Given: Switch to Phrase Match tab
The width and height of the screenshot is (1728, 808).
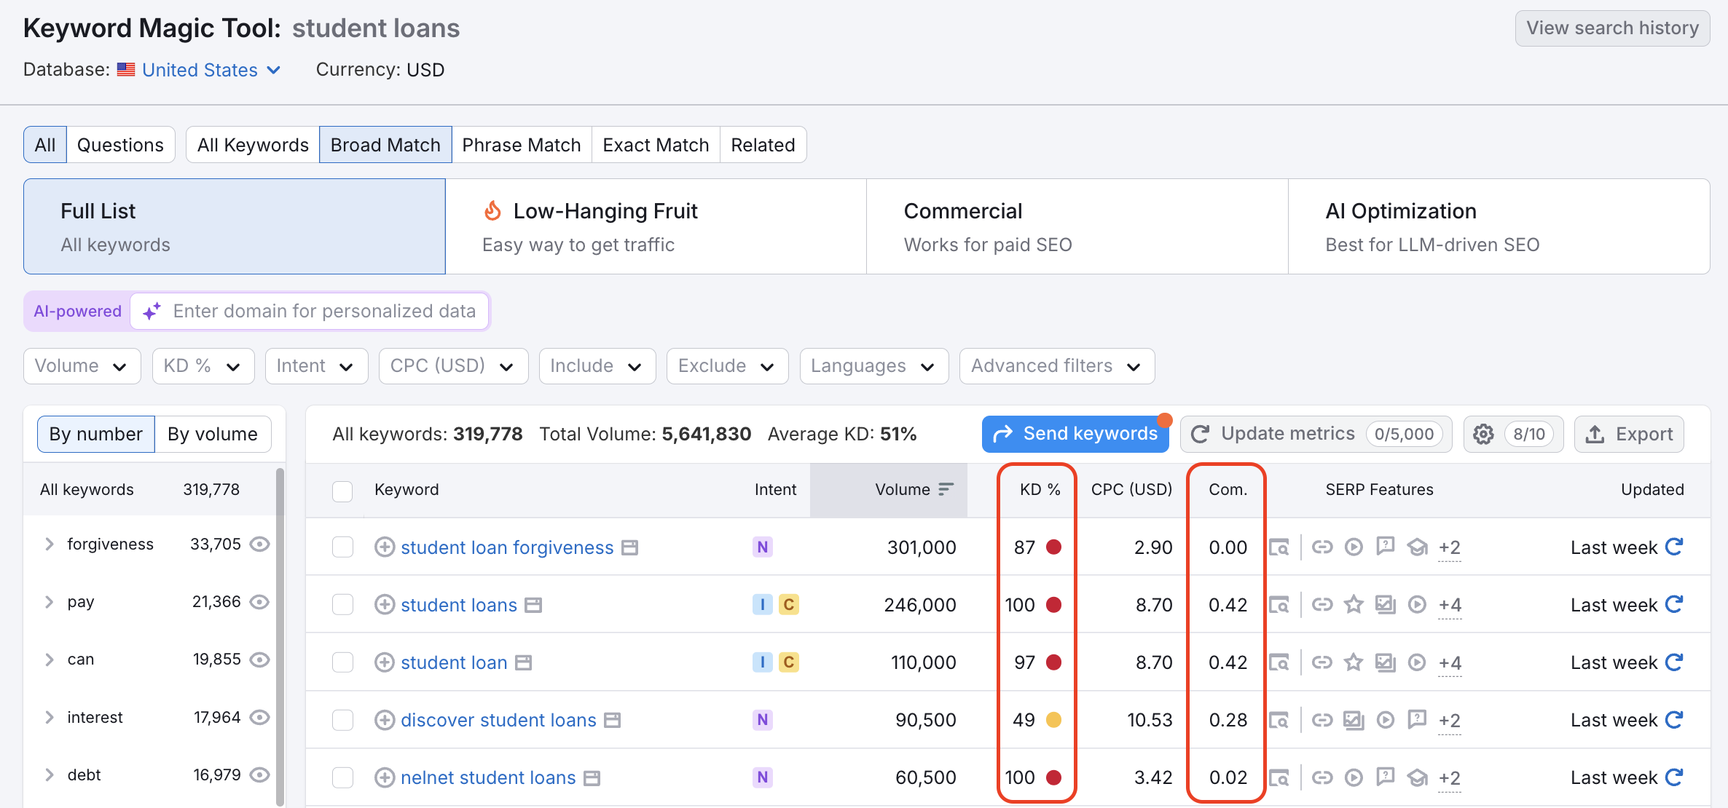Looking at the screenshot, I should pyautogui.click(x=522, y=145).
